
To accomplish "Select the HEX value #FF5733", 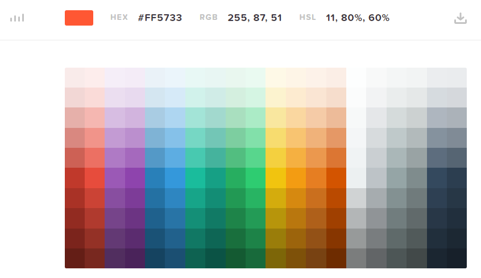I will click(x=160, y=18).
